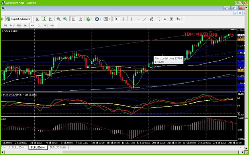249x155 pixels.
Task: Expand the arrows tool dropdown arrow
Action: coord(182,19)
